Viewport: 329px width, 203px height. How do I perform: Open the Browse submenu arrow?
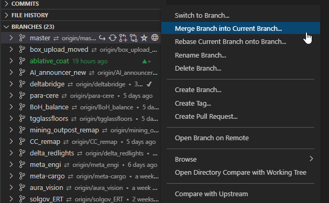click(x=311, y=159)
